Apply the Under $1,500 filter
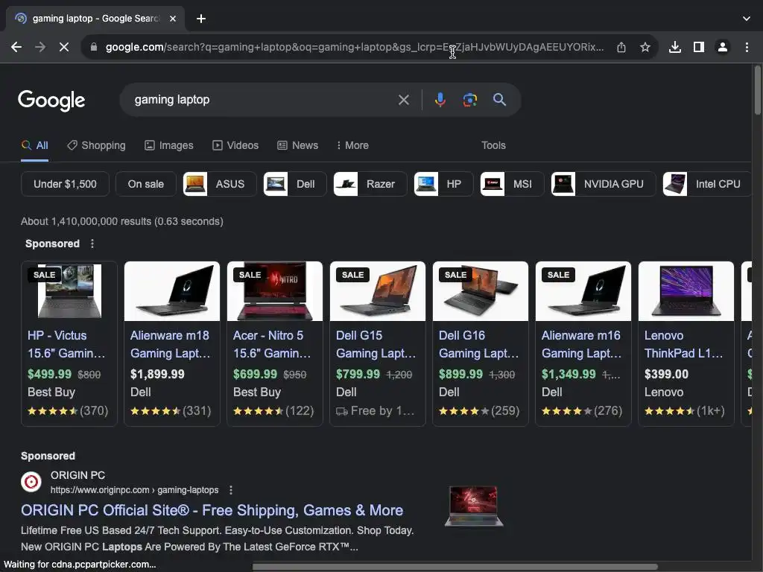Screen dimensions: 763x572 point(66,184)
